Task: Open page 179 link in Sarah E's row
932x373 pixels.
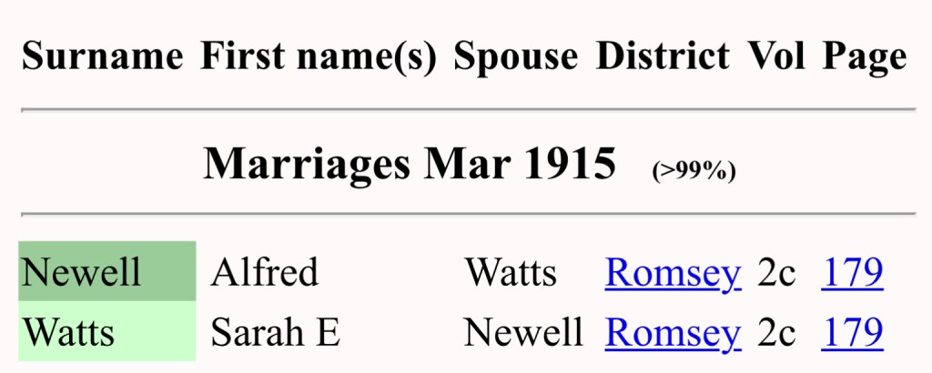Action: pyautogui.click(x=852, y=332)
